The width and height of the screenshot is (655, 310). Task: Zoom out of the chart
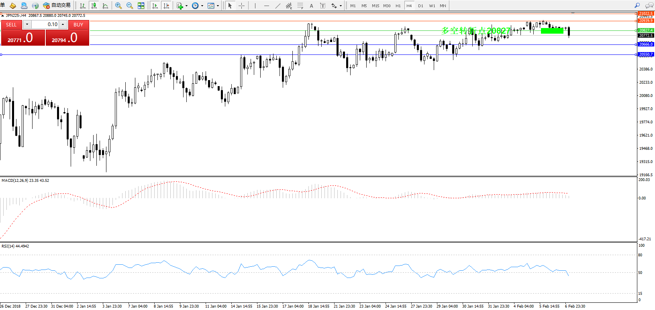pos(130,6)
